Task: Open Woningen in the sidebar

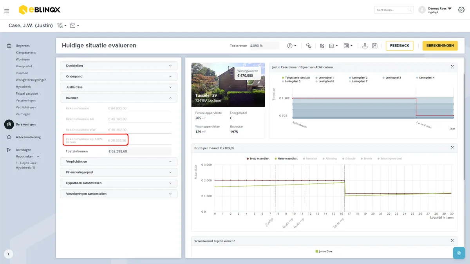Action: (23, 59)
